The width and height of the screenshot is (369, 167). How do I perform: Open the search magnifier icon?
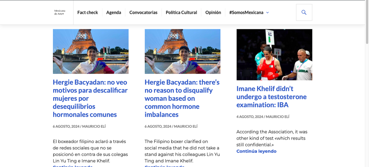(304, 12)
